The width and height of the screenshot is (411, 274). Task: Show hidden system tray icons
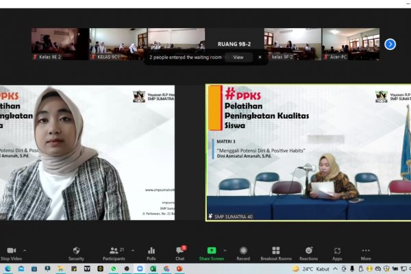(335, 269)
